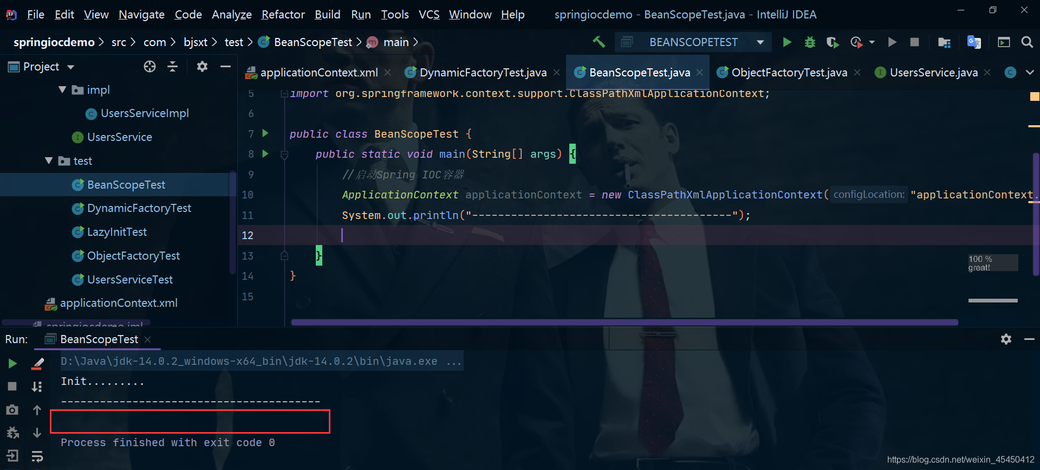Screen dimensions: 1040x470
Task: Collapse all in the Project panel
Action: pyautogui.click(x=173, y=66)
